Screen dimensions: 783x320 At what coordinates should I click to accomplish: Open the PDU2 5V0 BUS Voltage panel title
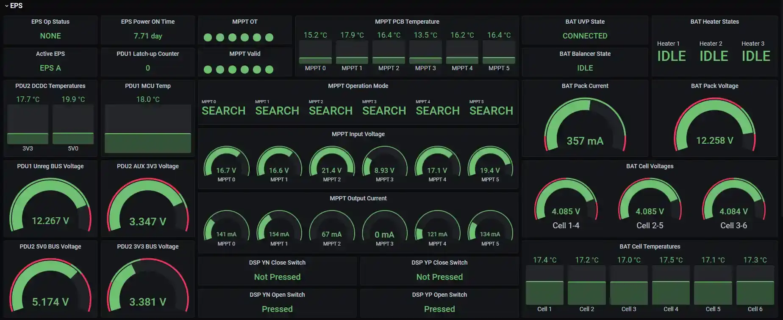pos(50,246)
